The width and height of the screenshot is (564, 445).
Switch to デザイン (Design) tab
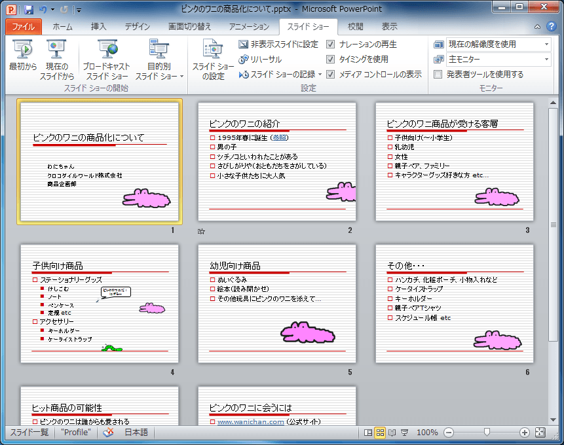138,27
